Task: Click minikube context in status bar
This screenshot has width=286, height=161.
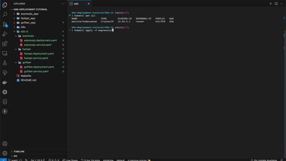Action: 108,160
